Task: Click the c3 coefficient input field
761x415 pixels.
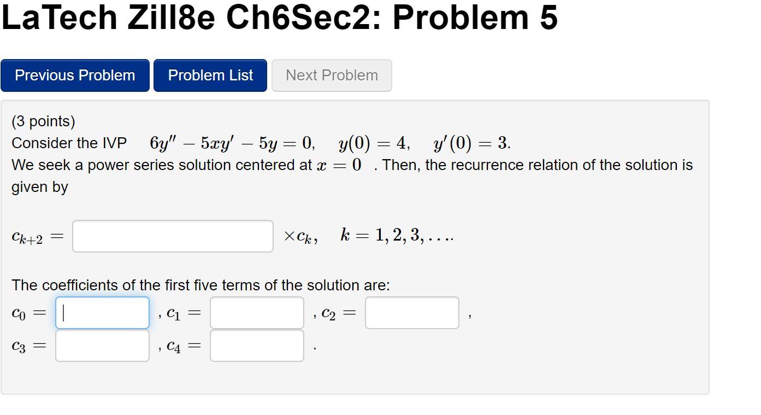Action: coord(102,345)
